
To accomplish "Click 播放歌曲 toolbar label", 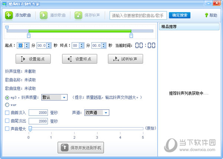I will point(58,15).
